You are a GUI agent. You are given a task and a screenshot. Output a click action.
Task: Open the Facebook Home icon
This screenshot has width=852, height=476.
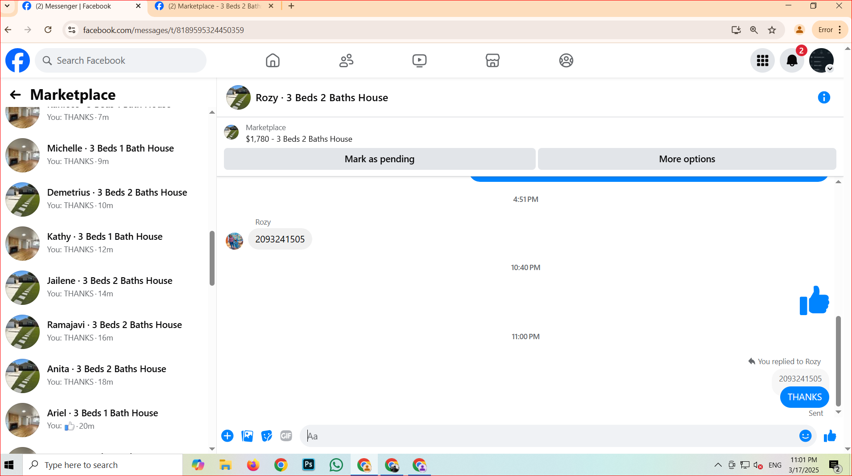tap(273, 60)
